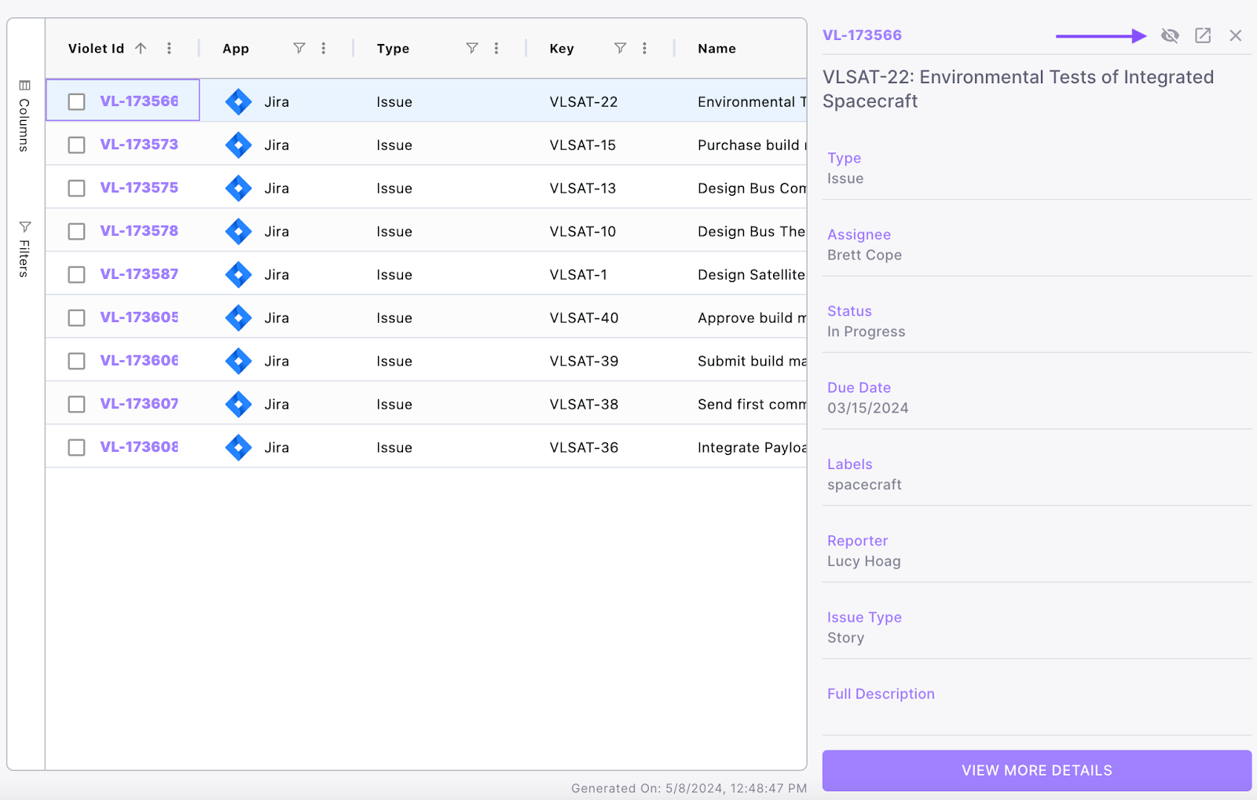Screen dimensions: 1257x800
Task: Check the box for VL-173566 row
Action: [76, 102]
